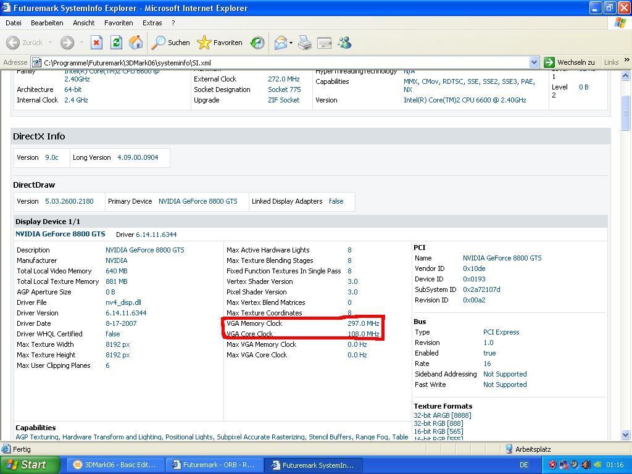Click the Socket 775 designation value
Viewport: 632px width, 474px height.
(x=284, y=89)
